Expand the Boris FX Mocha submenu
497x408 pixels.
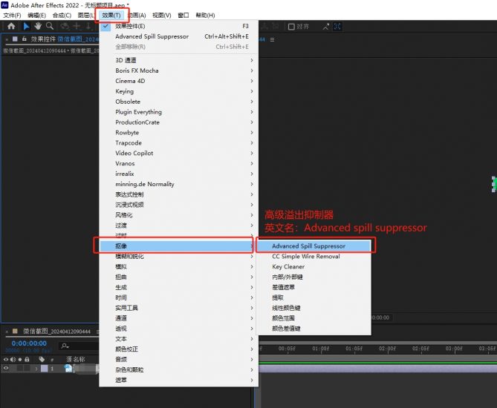click(x=179, y=70)
